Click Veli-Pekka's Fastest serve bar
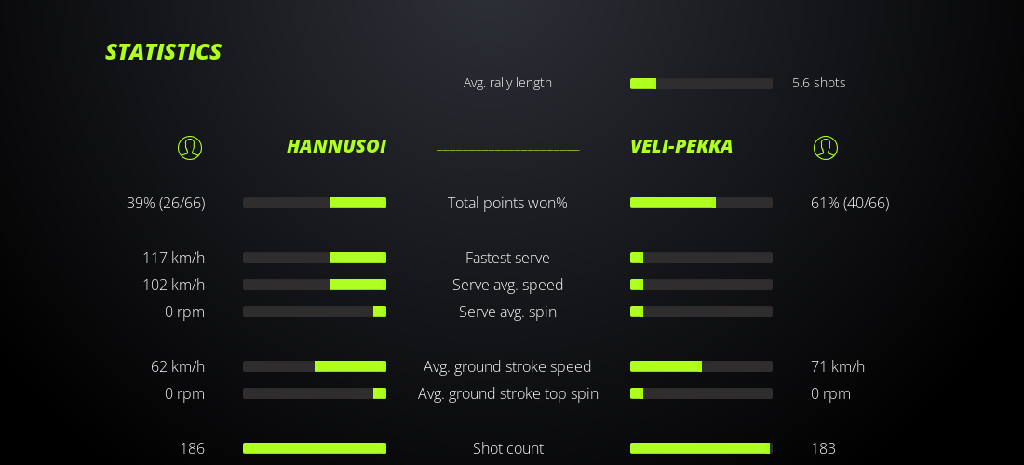The image size is (1024, 465). tap(701, 258)
